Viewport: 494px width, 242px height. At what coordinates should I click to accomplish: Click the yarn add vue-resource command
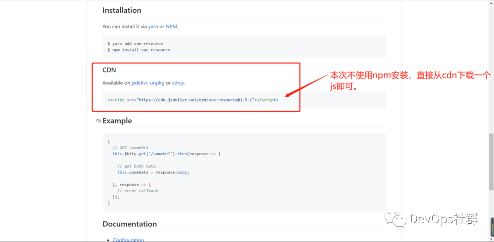tap(135, 44)
